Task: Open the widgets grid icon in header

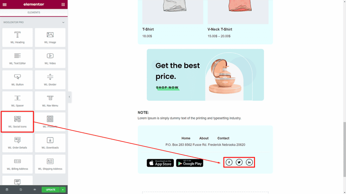Action: coord(63,4)
